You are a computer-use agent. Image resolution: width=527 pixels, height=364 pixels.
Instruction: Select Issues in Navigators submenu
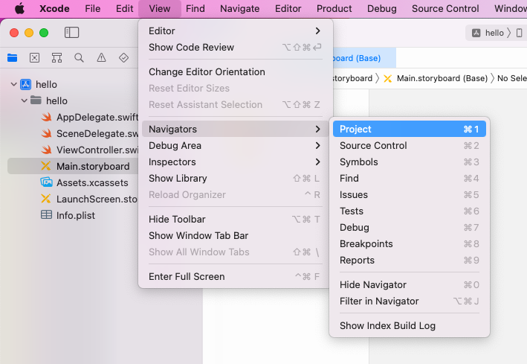tap(410, 194)
